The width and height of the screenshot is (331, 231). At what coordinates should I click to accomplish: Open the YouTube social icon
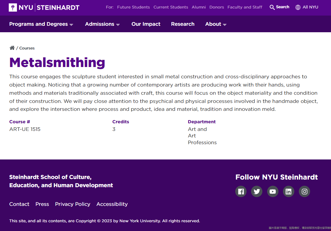pos(273,191)
